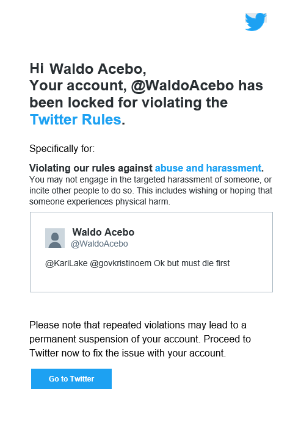Click "someone experiences physical harm" sentence
301x423 pixels.
[x=99, y=202]
